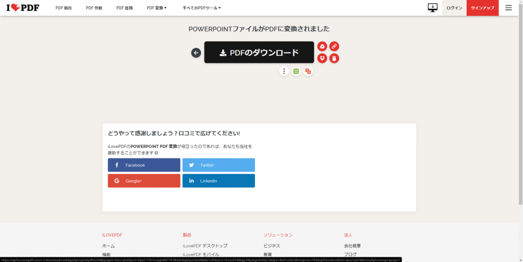Open the PDF 結合 tool
Image resolution: width=523 pixels, height=262 pixels.
[63, 8]
